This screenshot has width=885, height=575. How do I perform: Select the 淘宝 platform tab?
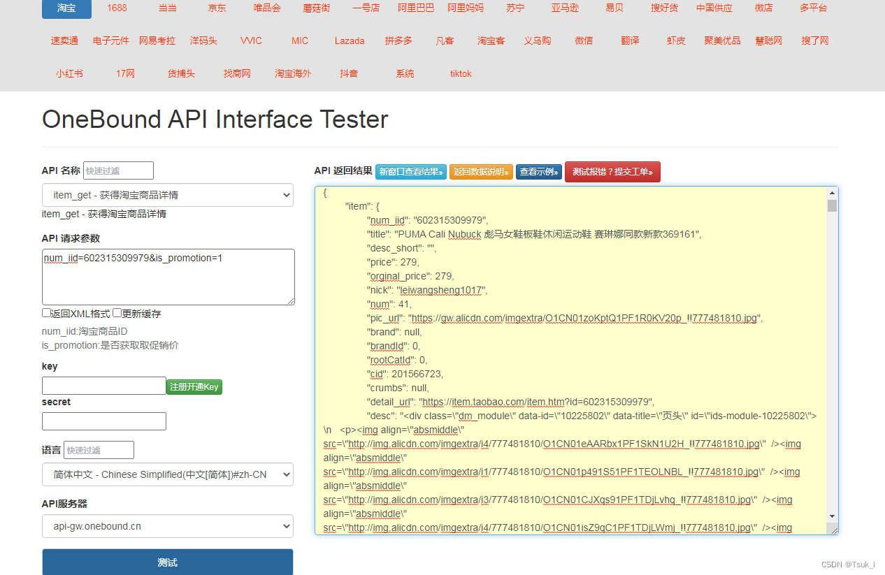point(67,8)
